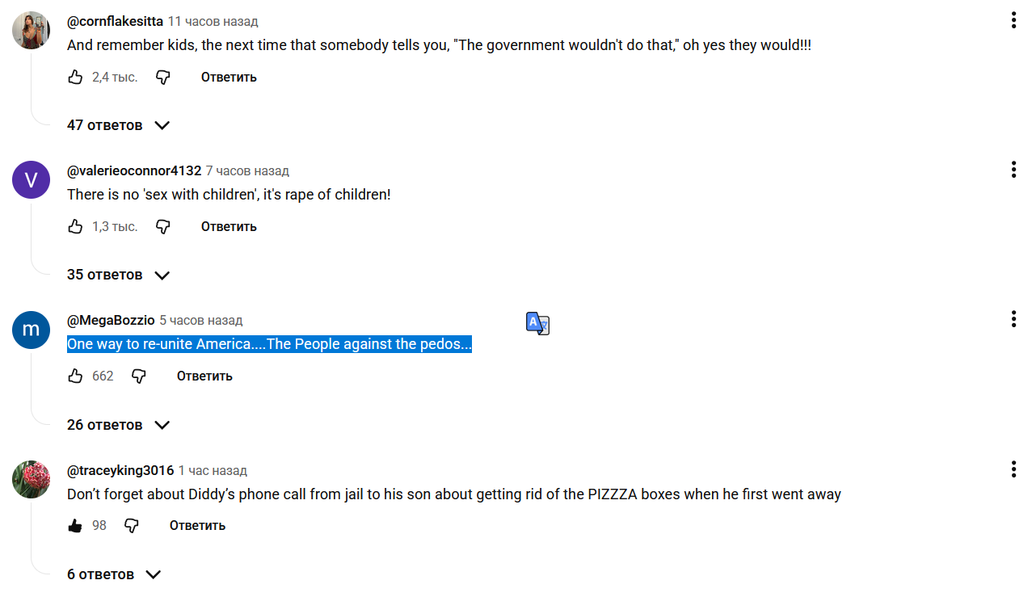Click the translate icon near @MegaBozzio's comment
Image resolution: width=1032 pixels, height=597 pixels.
(537, 323)
